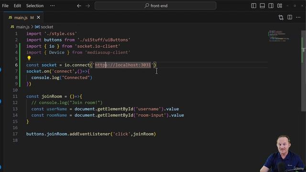306x172 pixels.
Task: Click line number 11 in gutter
Action: pyautogui.click(x=15, y=97)
